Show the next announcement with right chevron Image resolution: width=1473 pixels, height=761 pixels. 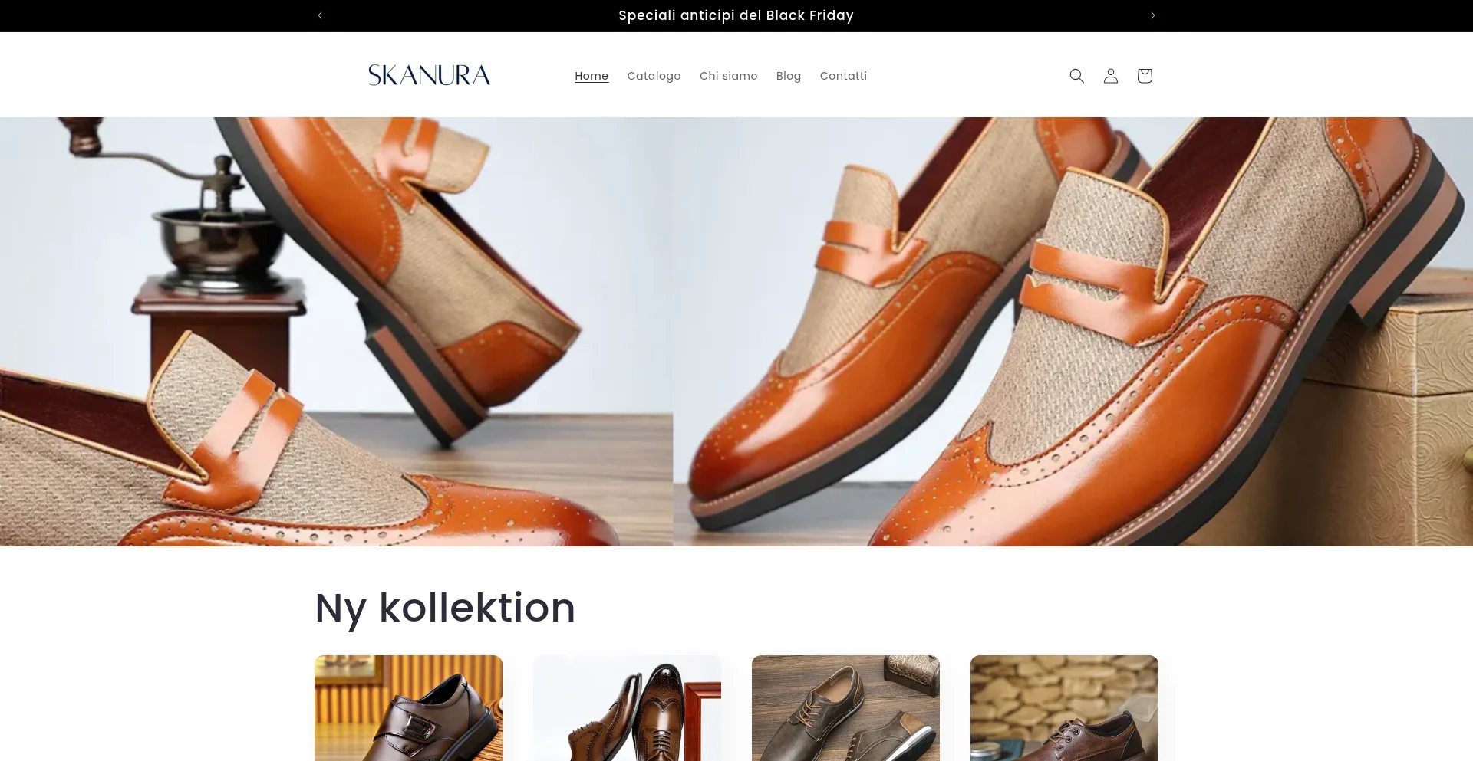pyautogui.click(x=1152, y=15)
